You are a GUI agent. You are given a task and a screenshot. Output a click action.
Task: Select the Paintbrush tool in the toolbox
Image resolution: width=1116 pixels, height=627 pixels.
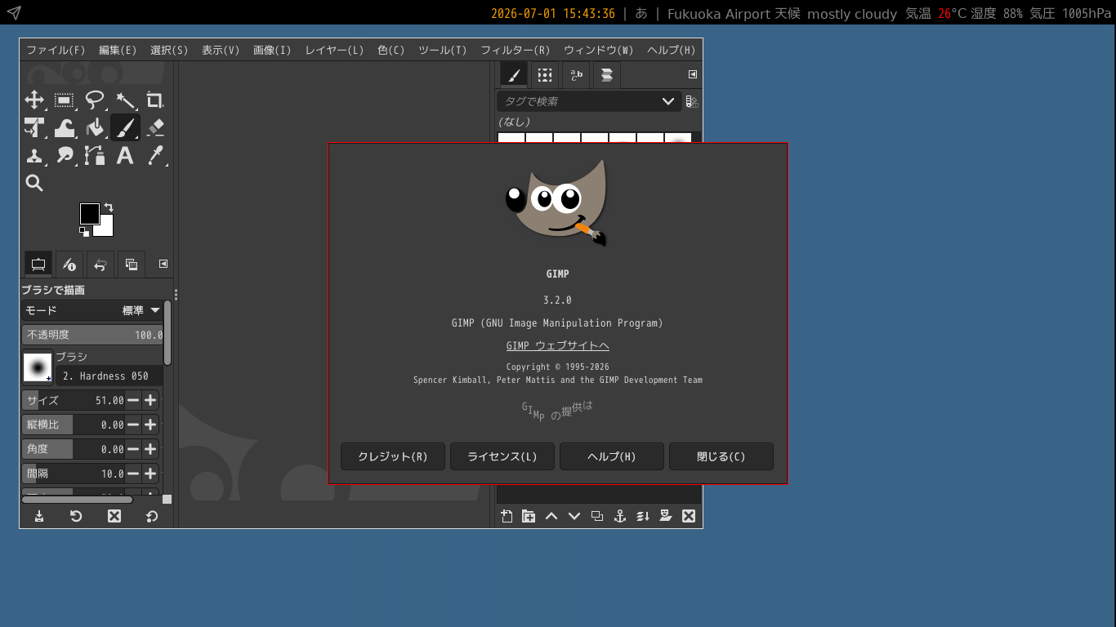click(x=125, y=128)
